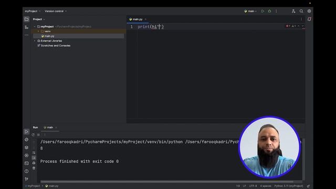Expand External Libraries node
336x189 pixels.
tap(35, 41)
